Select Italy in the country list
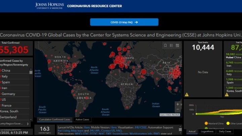Image resolution: width=242 pixels, height=136 pixels. point(15,76)
